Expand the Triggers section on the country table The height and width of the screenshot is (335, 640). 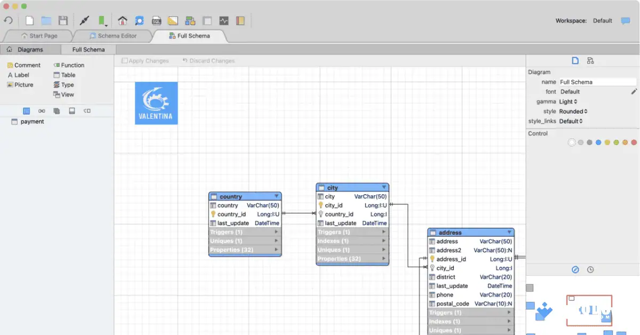point(245,232)
